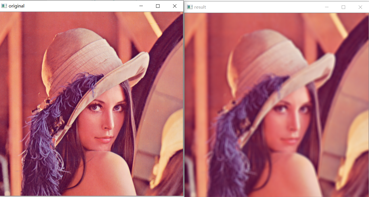Click the blurred image in result window
Screen dimensions: 369x197
click(x=277, y=105)
